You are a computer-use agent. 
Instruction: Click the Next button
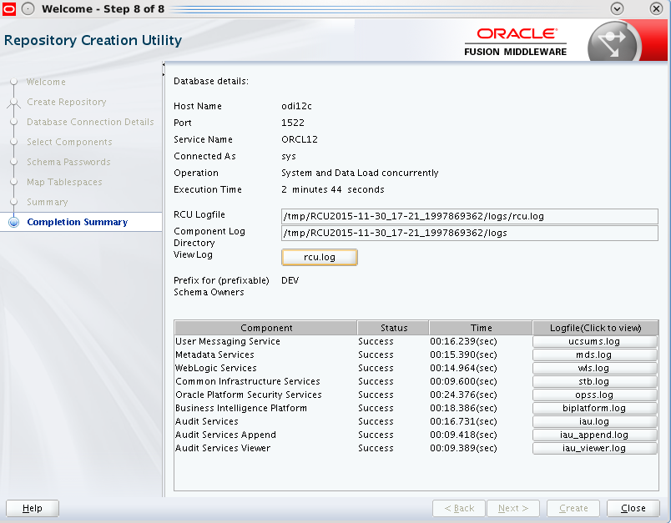[513, 508]
